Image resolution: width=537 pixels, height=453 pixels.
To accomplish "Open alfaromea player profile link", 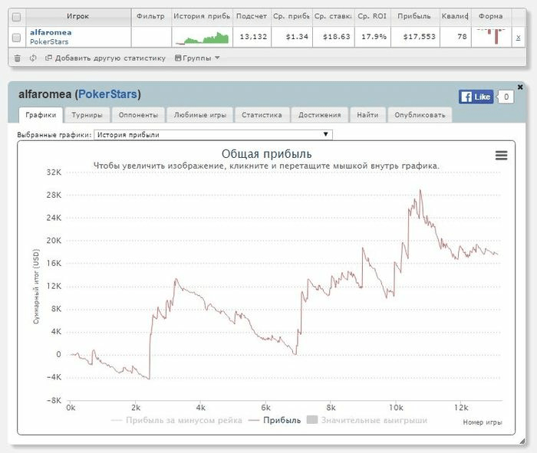I will (x=51, y=32).
